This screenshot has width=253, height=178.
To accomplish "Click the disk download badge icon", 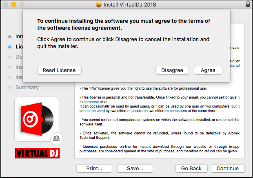I will [56, 138].
